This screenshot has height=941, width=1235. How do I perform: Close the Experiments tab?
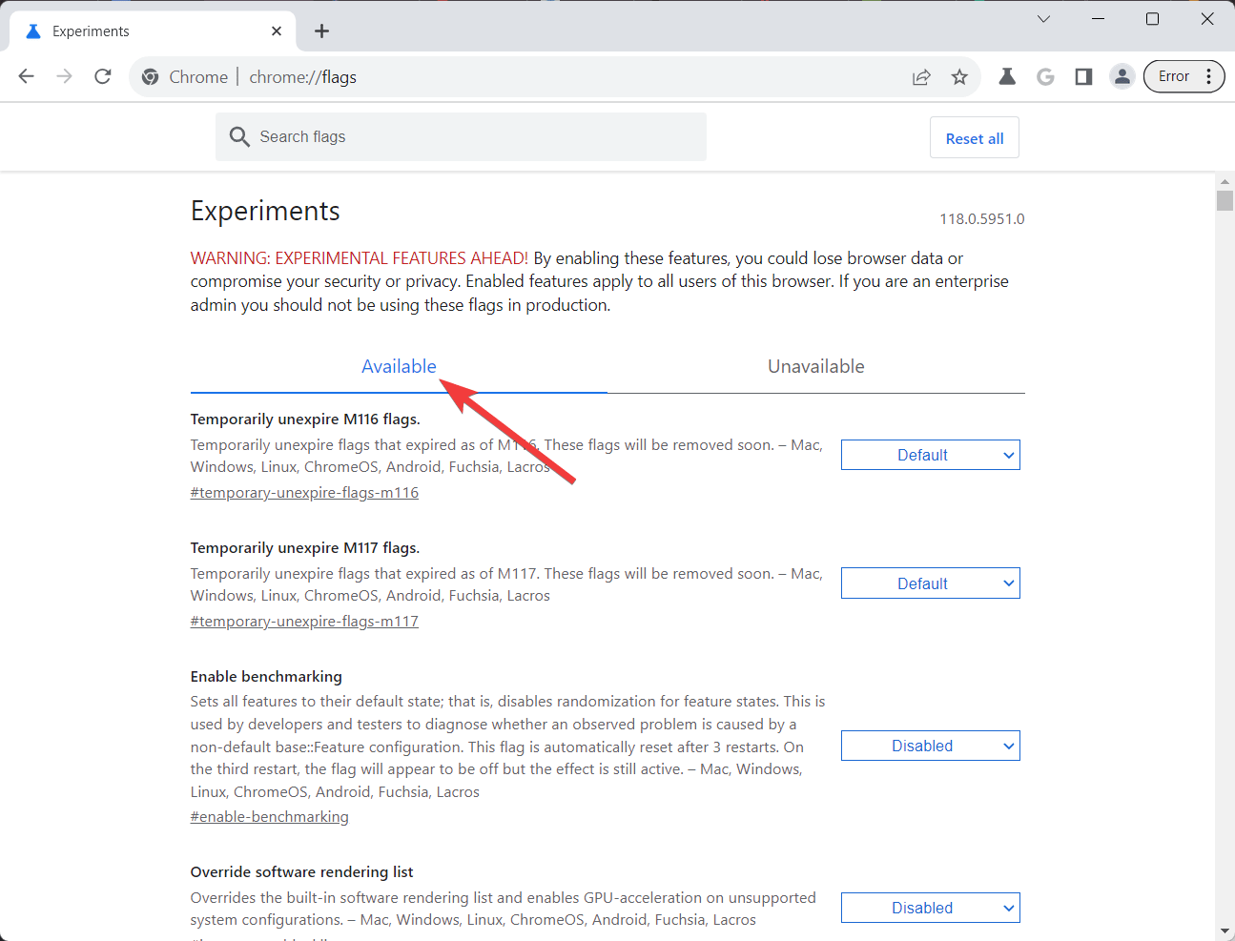click(x=277, y=31)
